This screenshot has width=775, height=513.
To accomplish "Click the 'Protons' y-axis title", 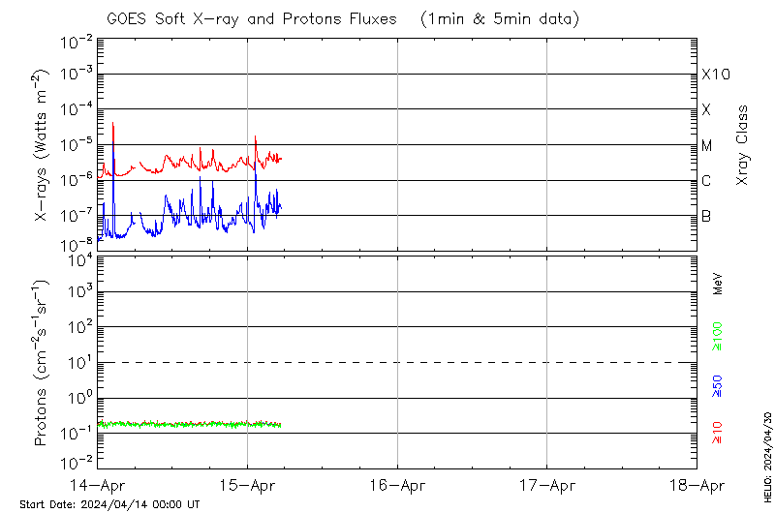I will (x=43, y=363).
